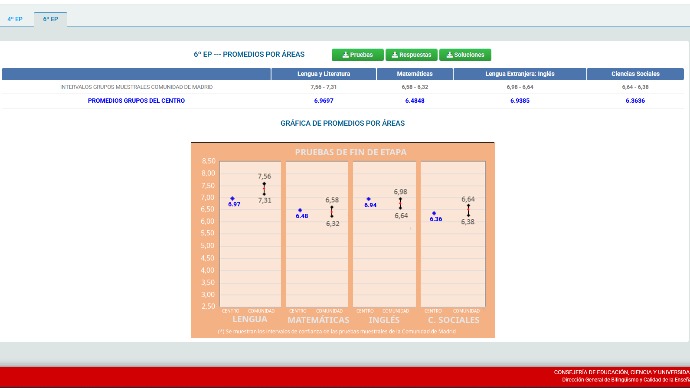
Task: Switch to the 4º EP tab
Action: coord(15,19)
